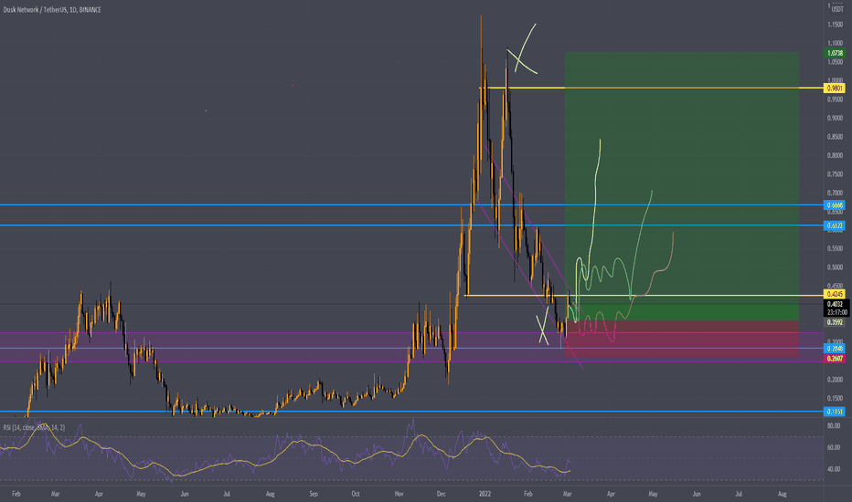The width and height of the screenshot is (852, 502).
Task: Click the Aug label at the time axis end
Action: 782,494
